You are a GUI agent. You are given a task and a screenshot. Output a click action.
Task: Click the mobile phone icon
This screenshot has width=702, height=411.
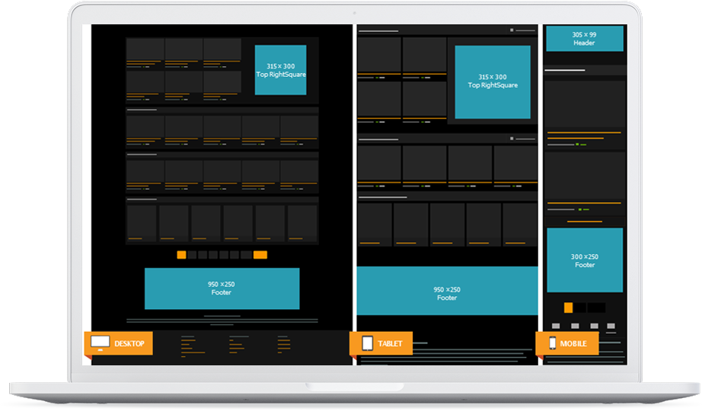click(x=552, y=343)
